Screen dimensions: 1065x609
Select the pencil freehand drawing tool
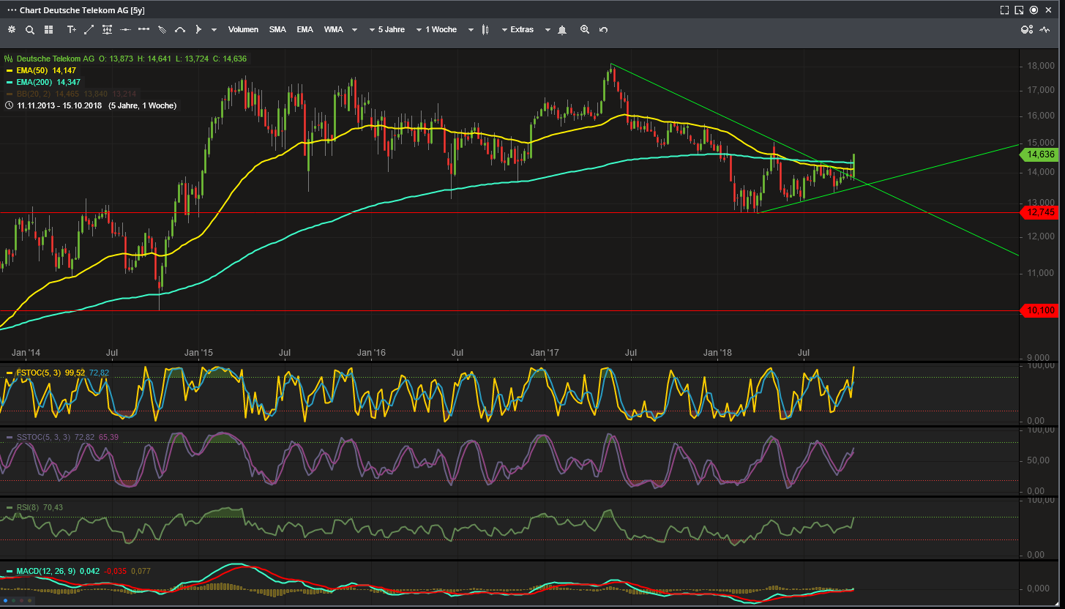tap(162, 29)
